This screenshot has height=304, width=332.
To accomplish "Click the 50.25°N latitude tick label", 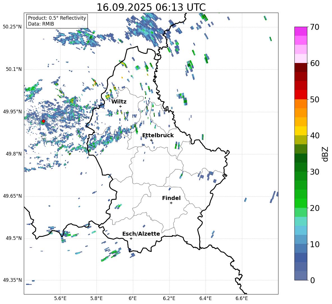I will click(x=12, y=27).
